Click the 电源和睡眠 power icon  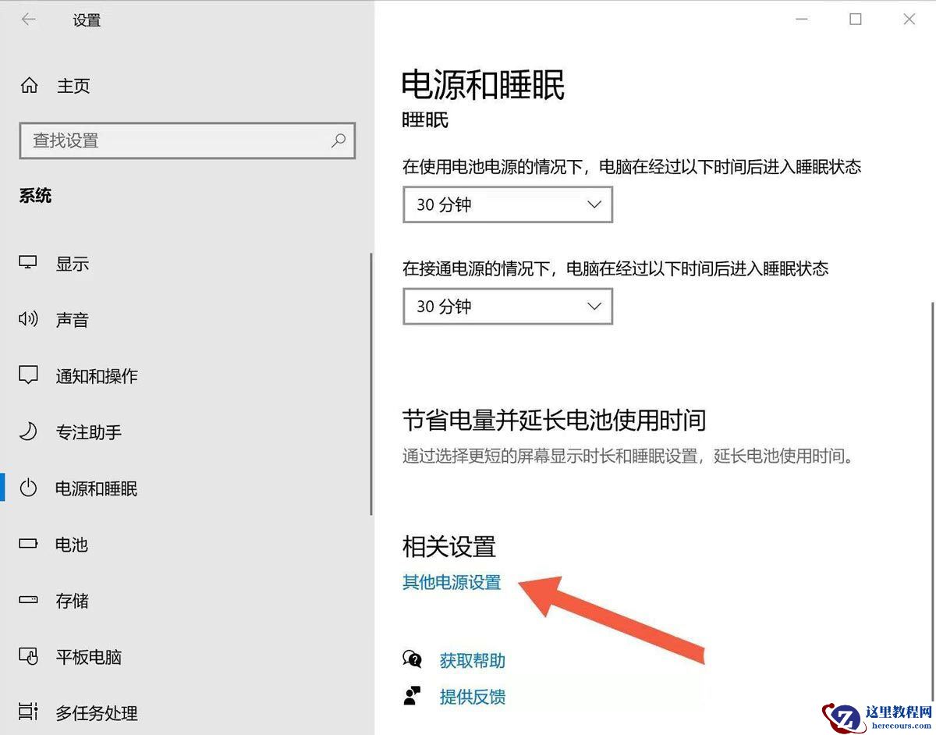click(27, 488)
